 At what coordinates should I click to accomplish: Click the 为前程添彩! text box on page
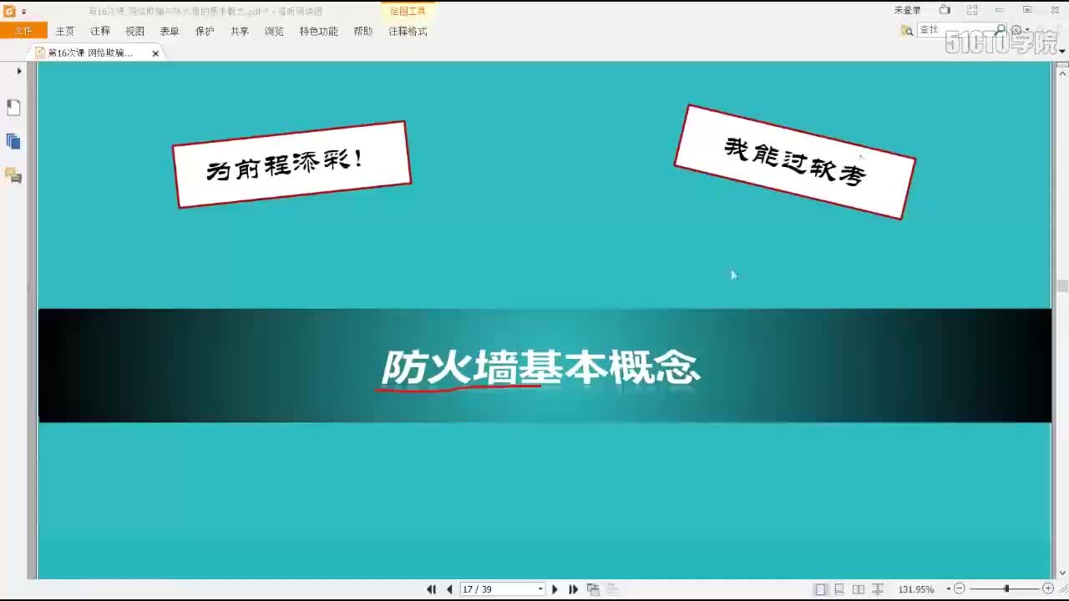291,164
